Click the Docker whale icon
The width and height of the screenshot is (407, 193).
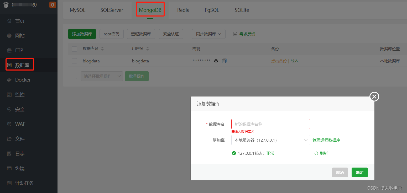click(9, 80)
